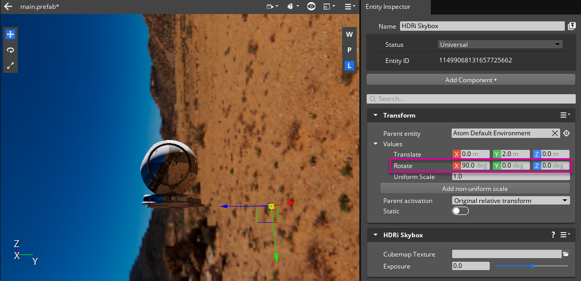Screen dimensions: 581x281
Task: Select the Translate (move) manipulator tool
Action: coord(10,34)
